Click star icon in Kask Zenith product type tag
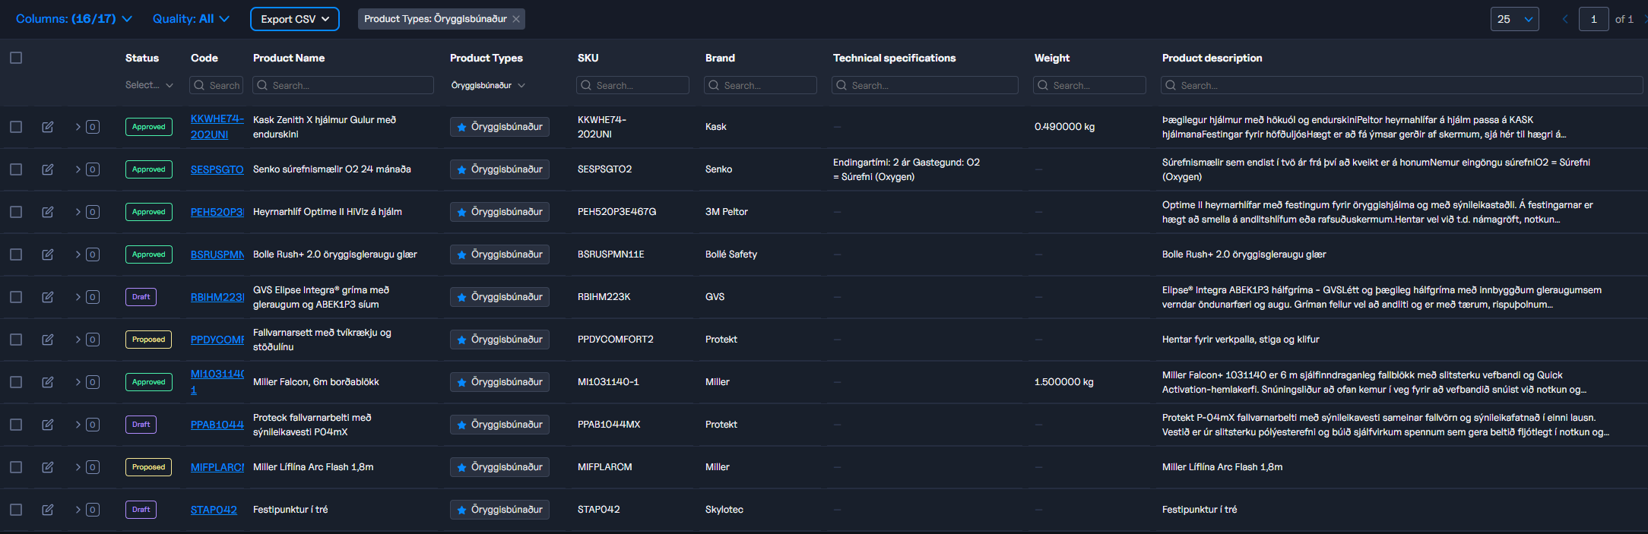 [461, 127]
